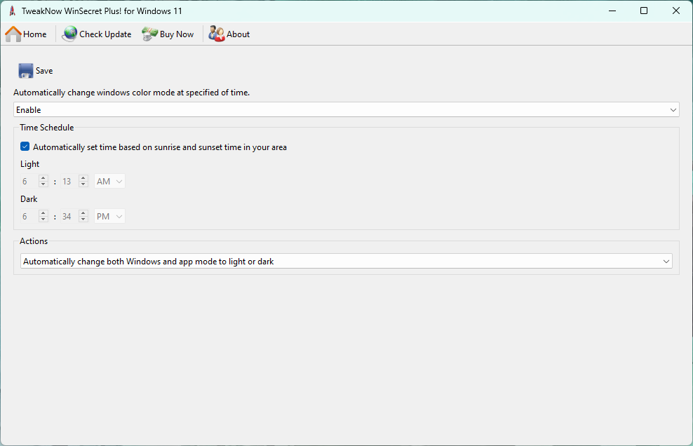Image resolution: width=693 pixels, height=446 pixels.
Task: Click the Save text label
Action: [x=44, y=71]
